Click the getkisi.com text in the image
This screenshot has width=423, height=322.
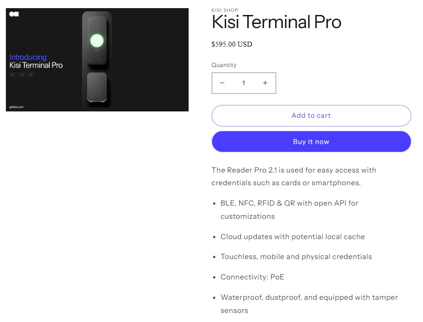tap(16, 107)
